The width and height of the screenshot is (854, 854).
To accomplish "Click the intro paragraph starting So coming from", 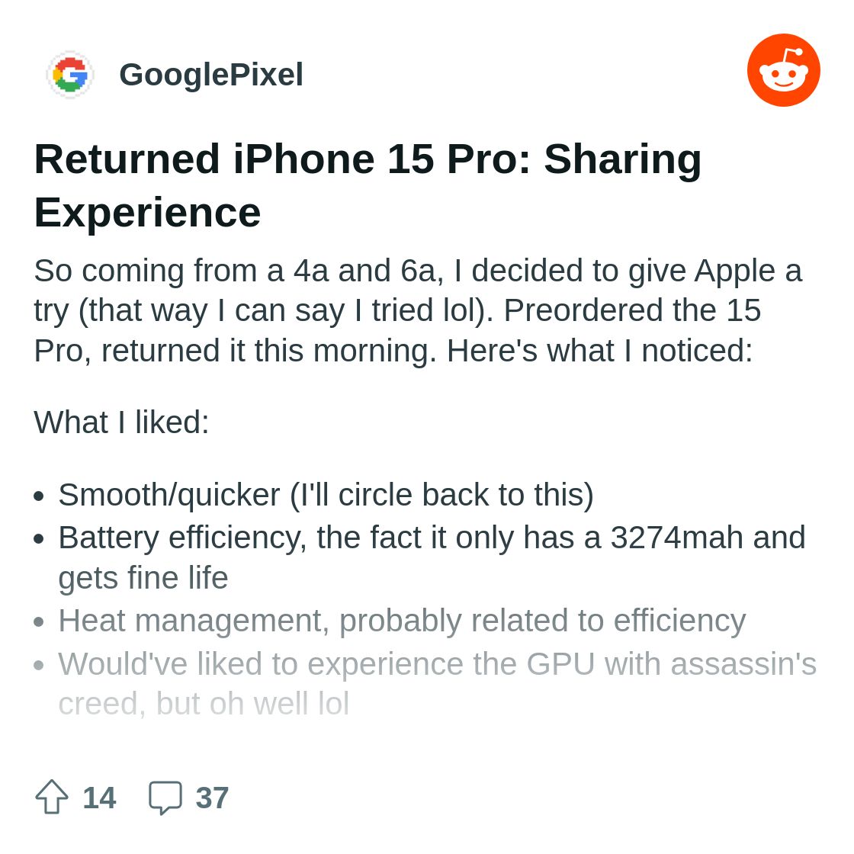I will (418, 310).
